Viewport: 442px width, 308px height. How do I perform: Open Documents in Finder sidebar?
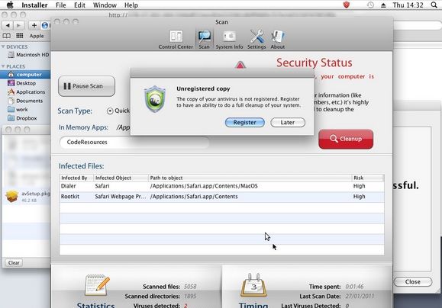tap(25, 101)
